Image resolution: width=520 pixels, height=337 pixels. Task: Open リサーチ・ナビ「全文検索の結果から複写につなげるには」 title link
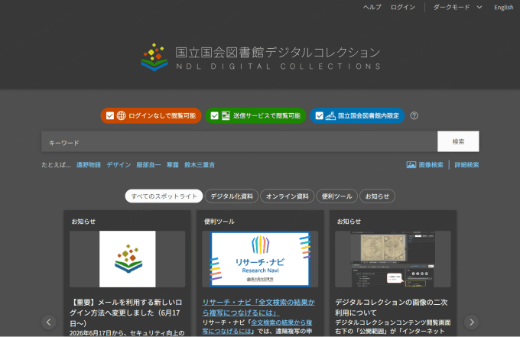258,307
